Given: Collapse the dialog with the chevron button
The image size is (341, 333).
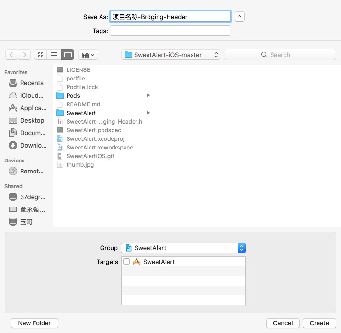Looking at the screenshot, I should coord(239,17).
